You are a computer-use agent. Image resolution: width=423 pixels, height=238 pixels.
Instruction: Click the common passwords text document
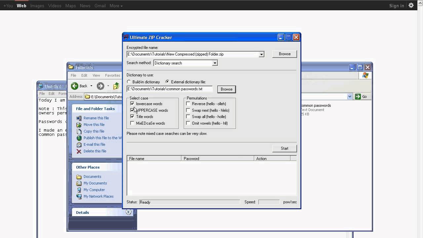316,110
